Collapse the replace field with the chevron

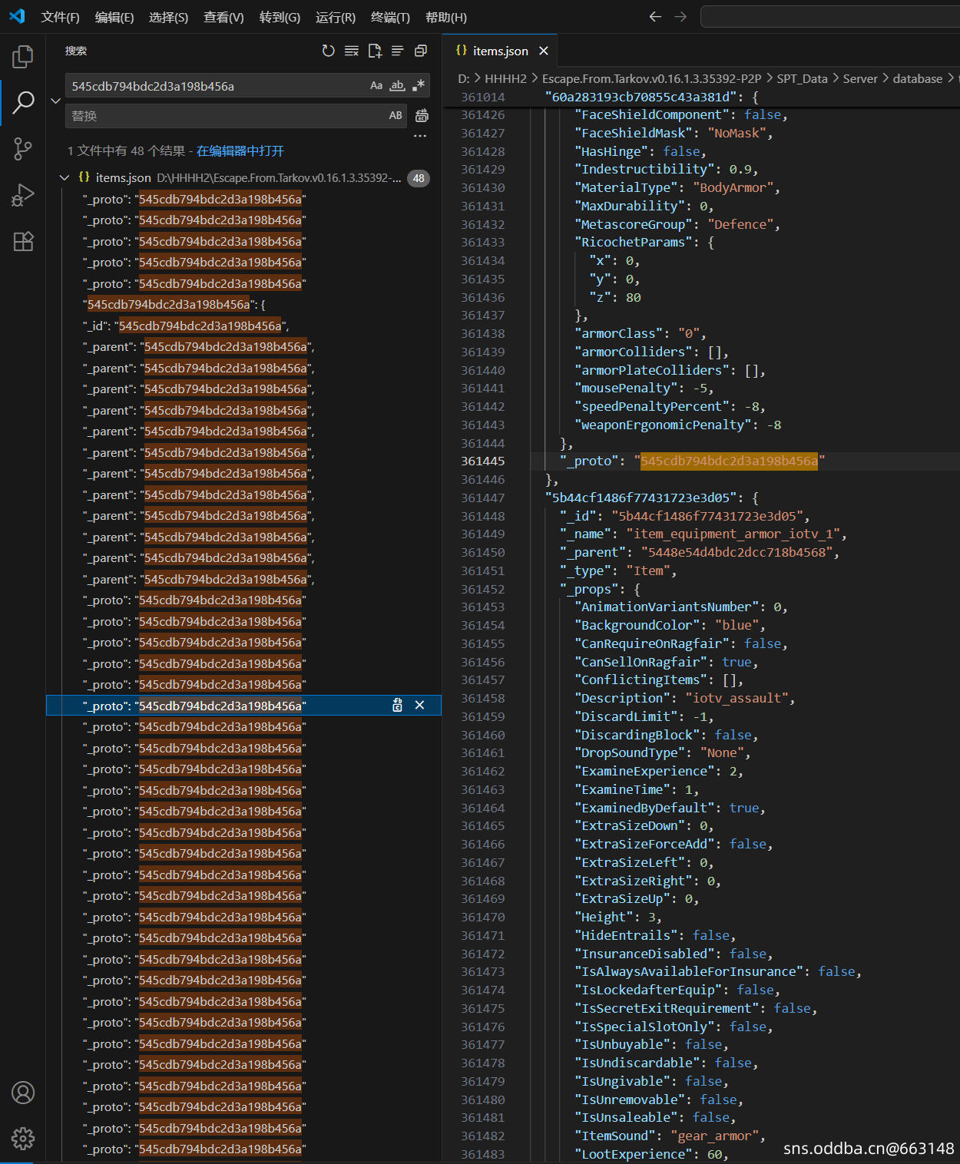[55, 101]
